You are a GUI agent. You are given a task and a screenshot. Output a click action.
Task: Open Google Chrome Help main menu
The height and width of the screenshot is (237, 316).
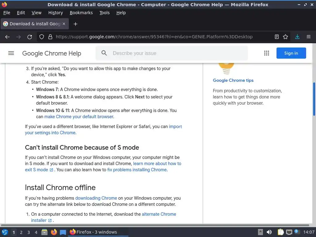(11, 53)
